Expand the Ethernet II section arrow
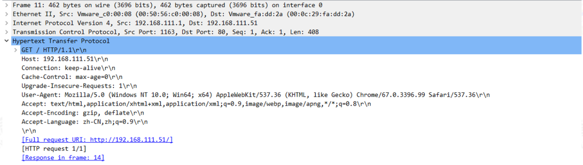 [x=6, y=14]
